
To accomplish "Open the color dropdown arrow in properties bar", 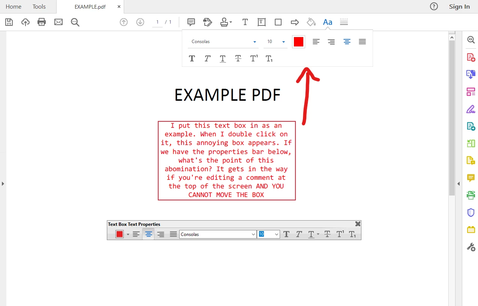I will coord(128,234).
